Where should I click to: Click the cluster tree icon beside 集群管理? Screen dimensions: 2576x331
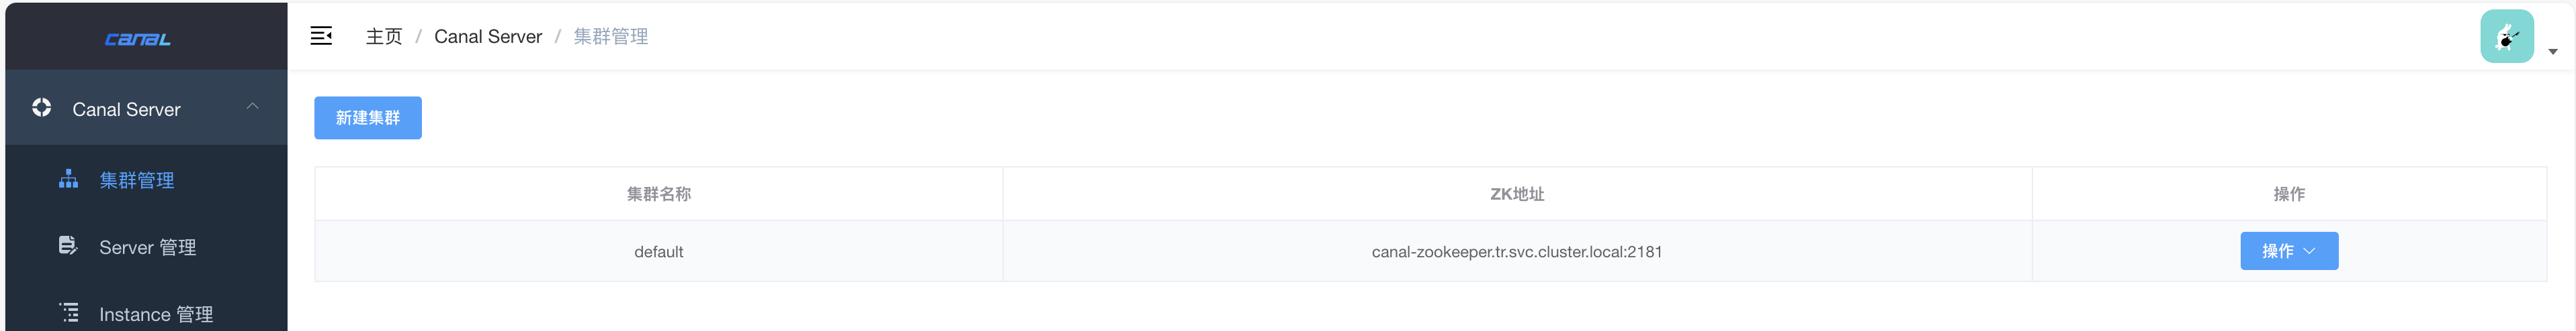point(68,180)
